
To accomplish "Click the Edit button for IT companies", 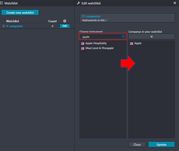I will pos(64,26).
